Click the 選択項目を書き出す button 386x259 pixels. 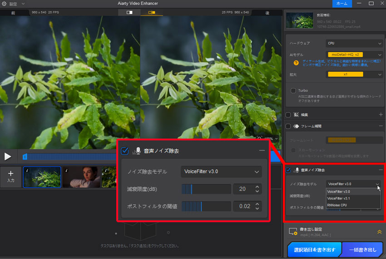pyautogui.click(x=315, y=250)
